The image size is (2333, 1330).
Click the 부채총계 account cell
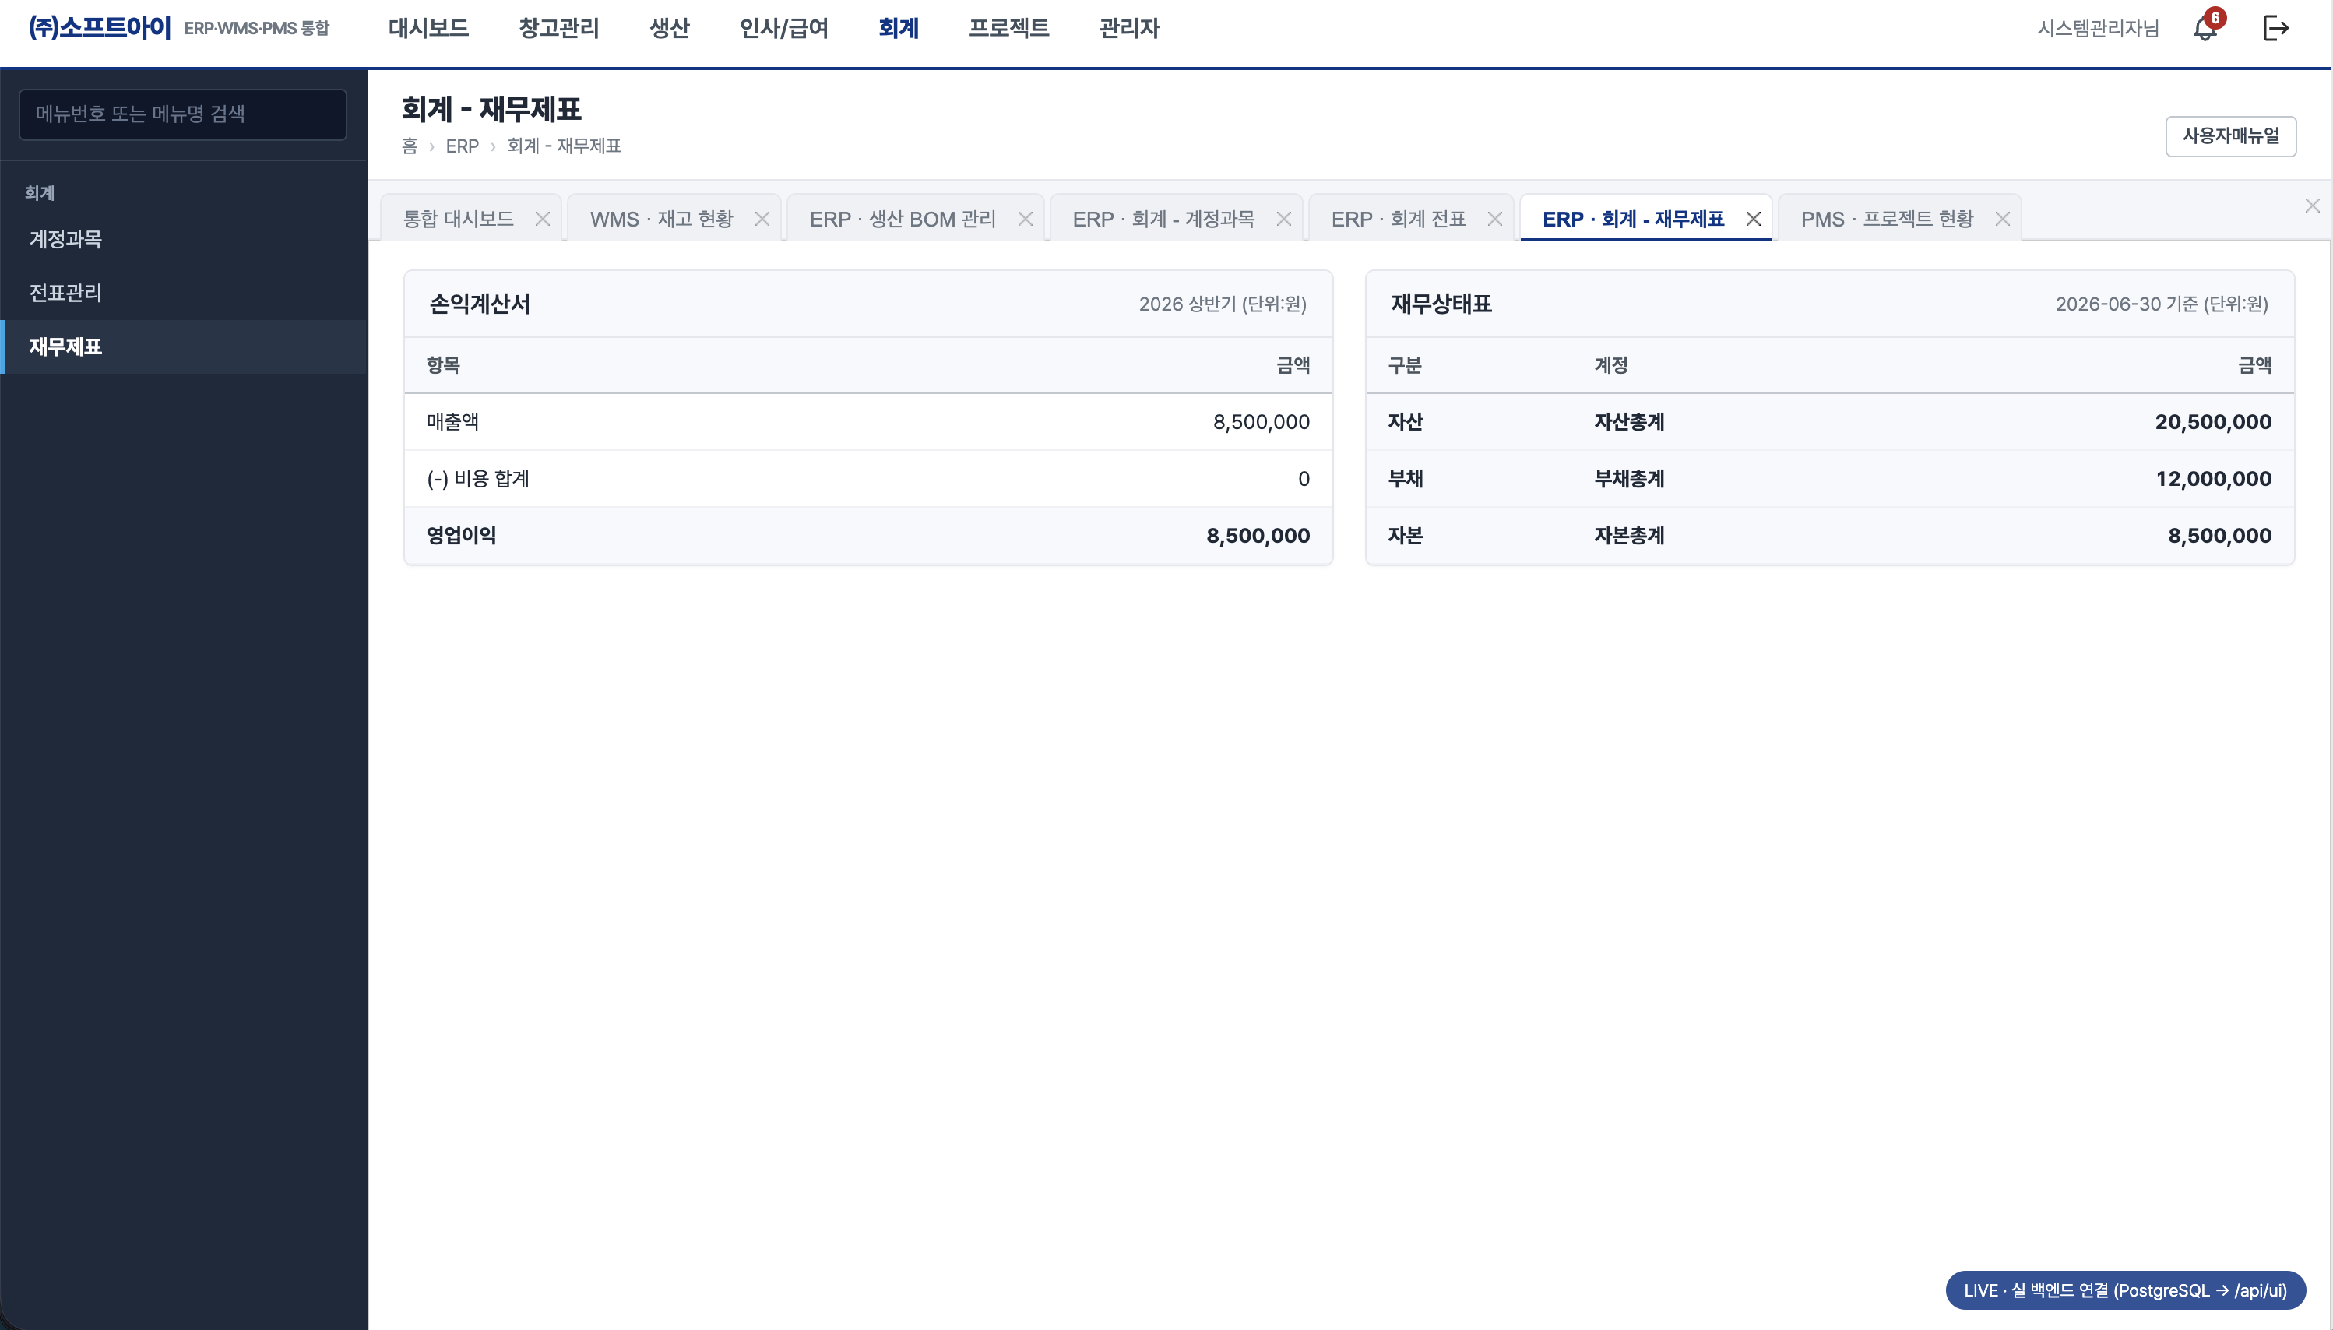(x=1629, y=479)
